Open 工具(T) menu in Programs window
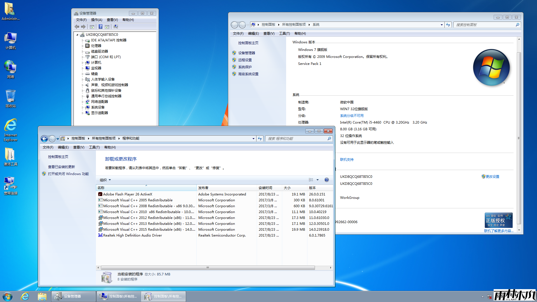The height and width of the screenshot is (302, 537). pos(94,147)
